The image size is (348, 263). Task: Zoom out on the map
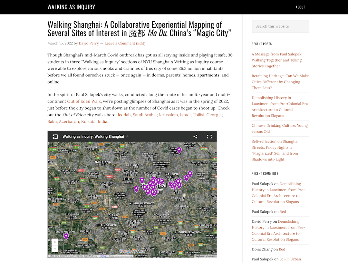point(55,249)
